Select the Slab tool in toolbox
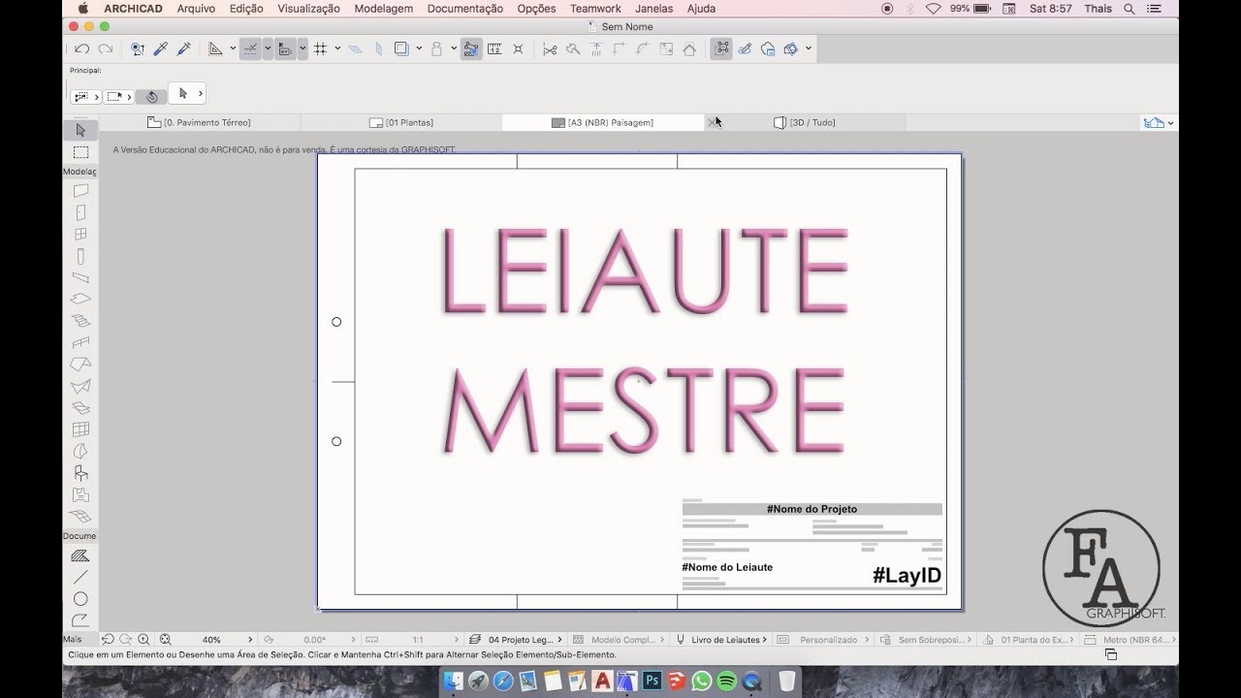Viewport: 1241px width, 698px height. (80, 299)
